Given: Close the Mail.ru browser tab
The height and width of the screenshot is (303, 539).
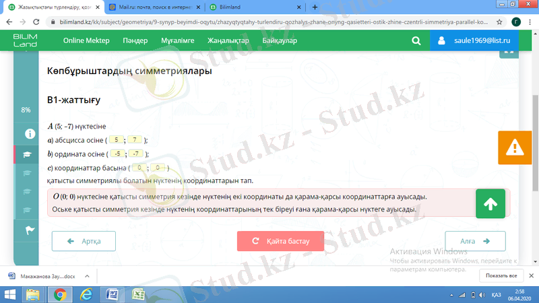Looking at the screenshot, I should [x=198, y=7].
